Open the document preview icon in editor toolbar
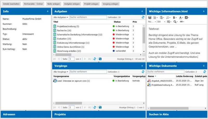 (155, 18)
